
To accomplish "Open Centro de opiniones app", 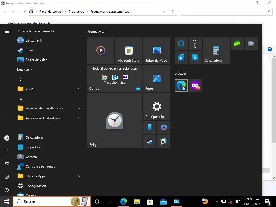I will click(49, 166).
